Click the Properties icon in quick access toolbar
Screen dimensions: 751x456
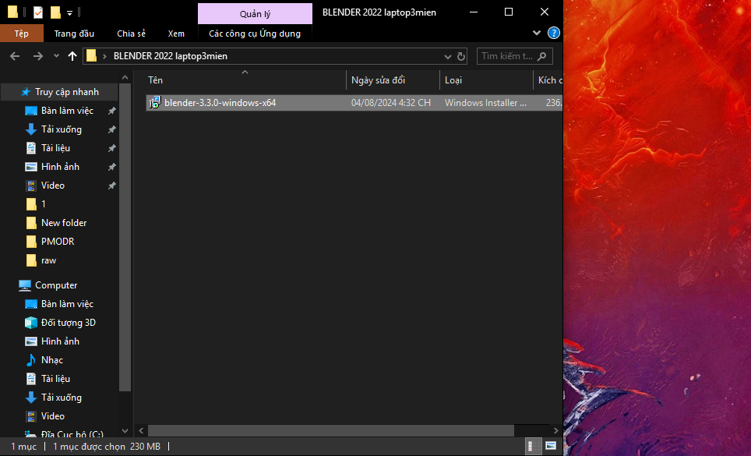tap(38, 12)
